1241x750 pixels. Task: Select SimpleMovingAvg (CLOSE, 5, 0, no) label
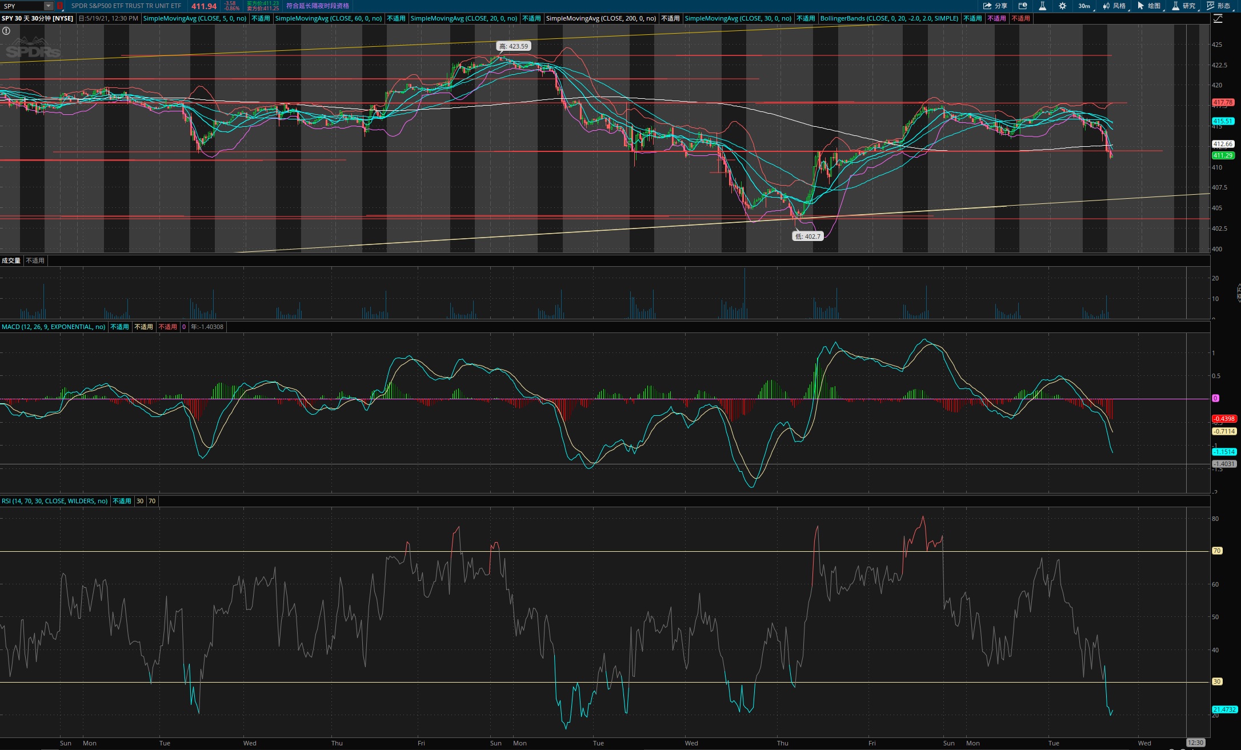tap(195, 18)
